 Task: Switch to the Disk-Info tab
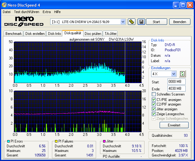coord(54,34)
